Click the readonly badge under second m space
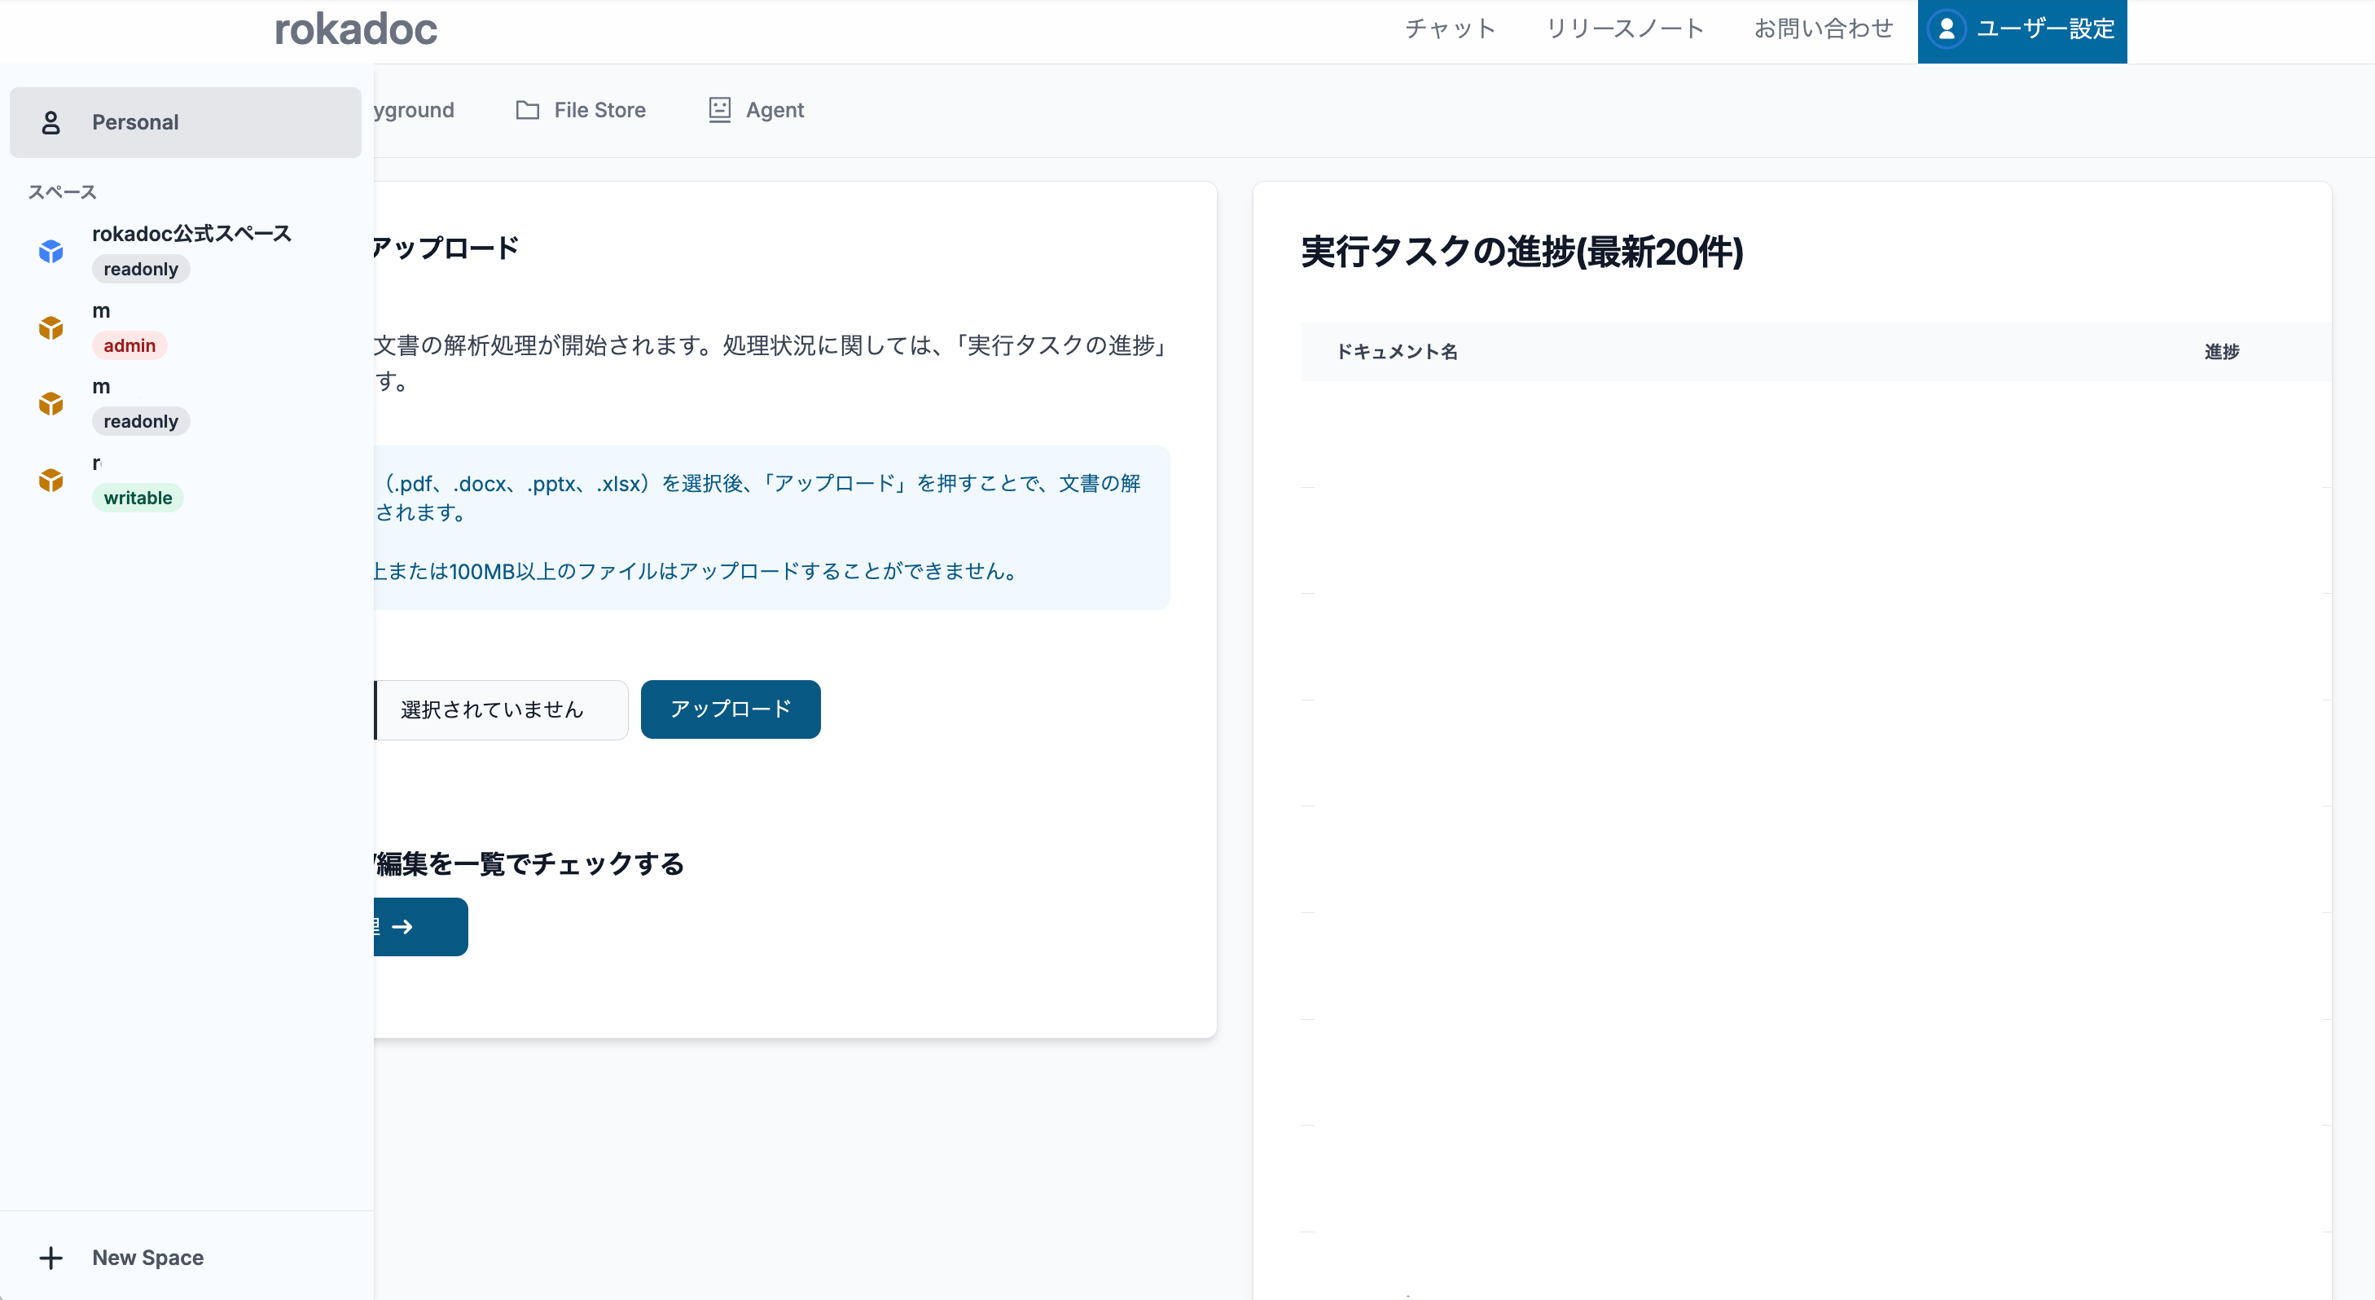 [x=140, y=421]
